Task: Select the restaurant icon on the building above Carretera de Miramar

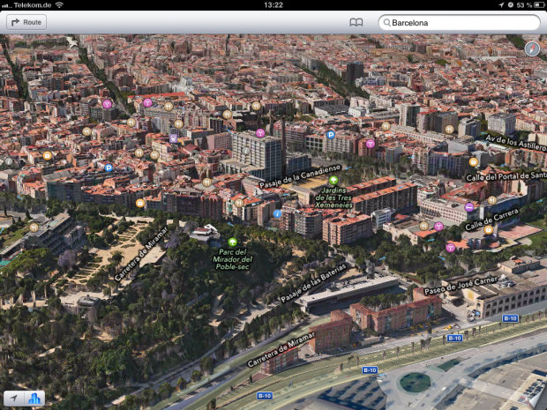Action: tap(34, 227)
